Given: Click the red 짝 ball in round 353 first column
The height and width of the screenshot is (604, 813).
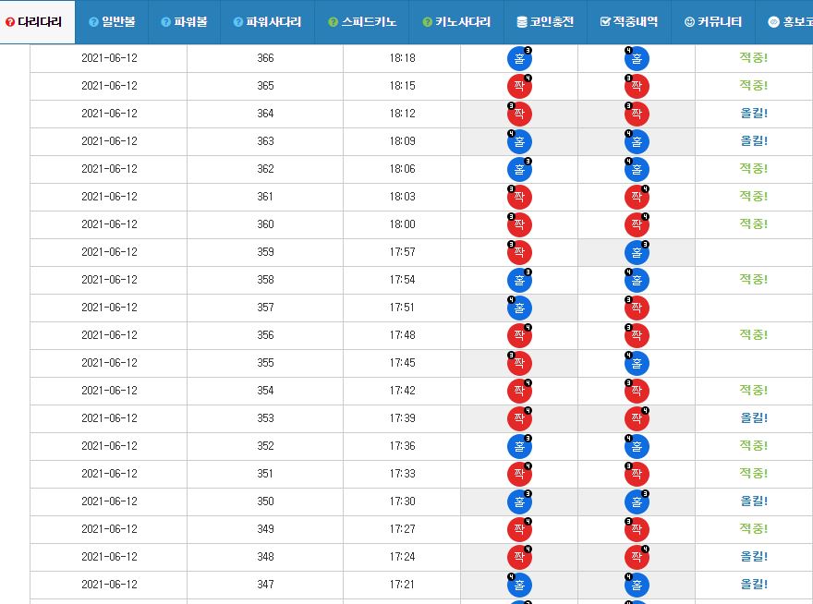Looking at the screenshot, I should click(519, 418).
